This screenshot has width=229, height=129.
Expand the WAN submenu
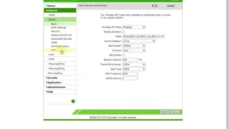(x=60, y=15)
